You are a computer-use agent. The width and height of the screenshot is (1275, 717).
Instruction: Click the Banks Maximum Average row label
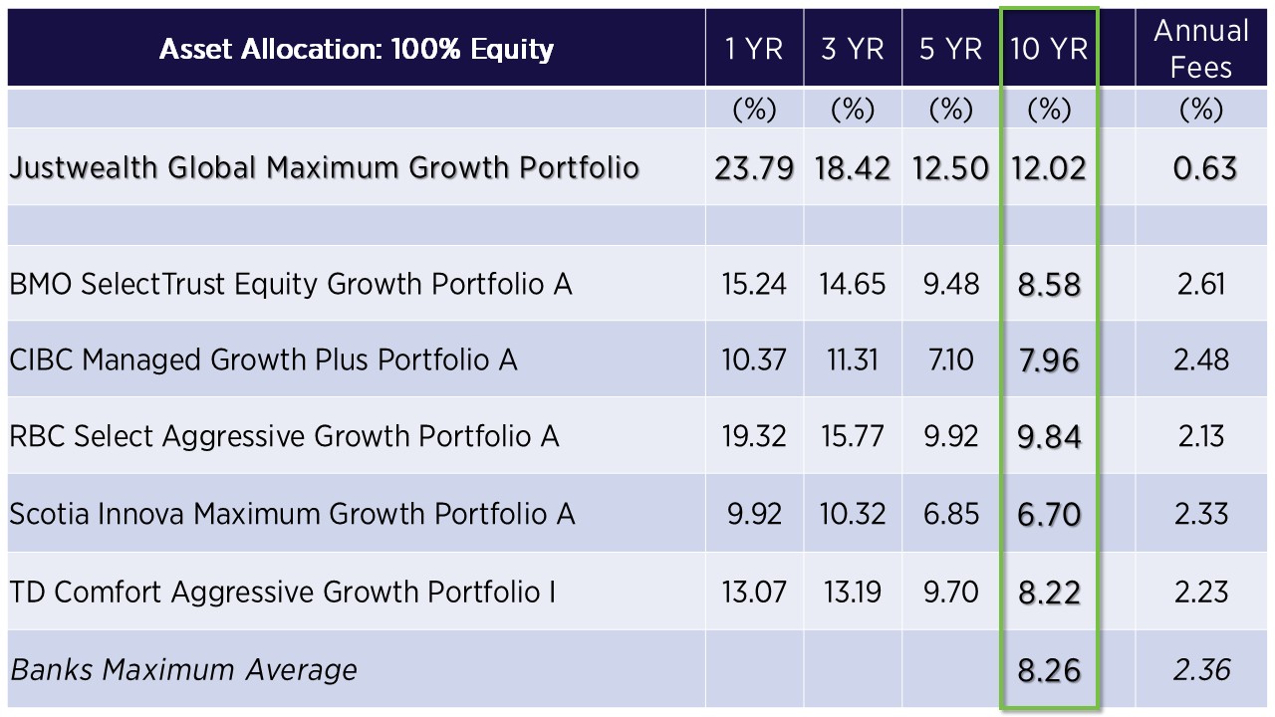183,669
